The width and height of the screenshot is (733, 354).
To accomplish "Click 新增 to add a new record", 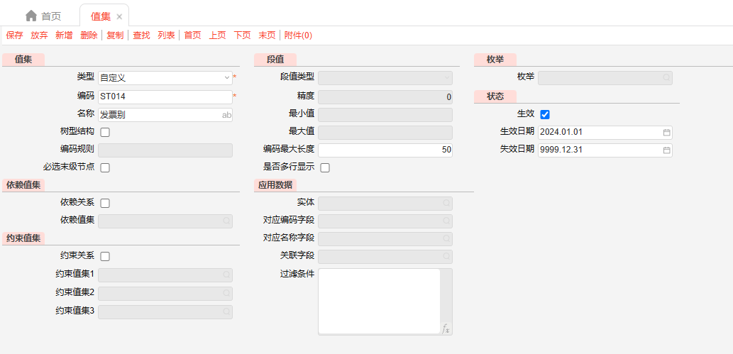I will [x=64, y=35].
